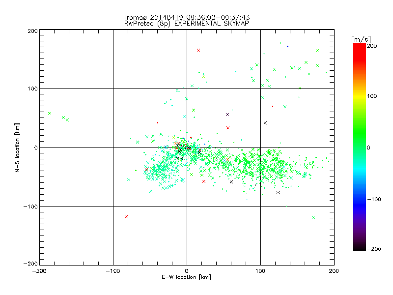Click the colorbar label '-200' at bottom
Image resolution: width=393 pixels, height=295 pixels.
[x=374, y=249]
